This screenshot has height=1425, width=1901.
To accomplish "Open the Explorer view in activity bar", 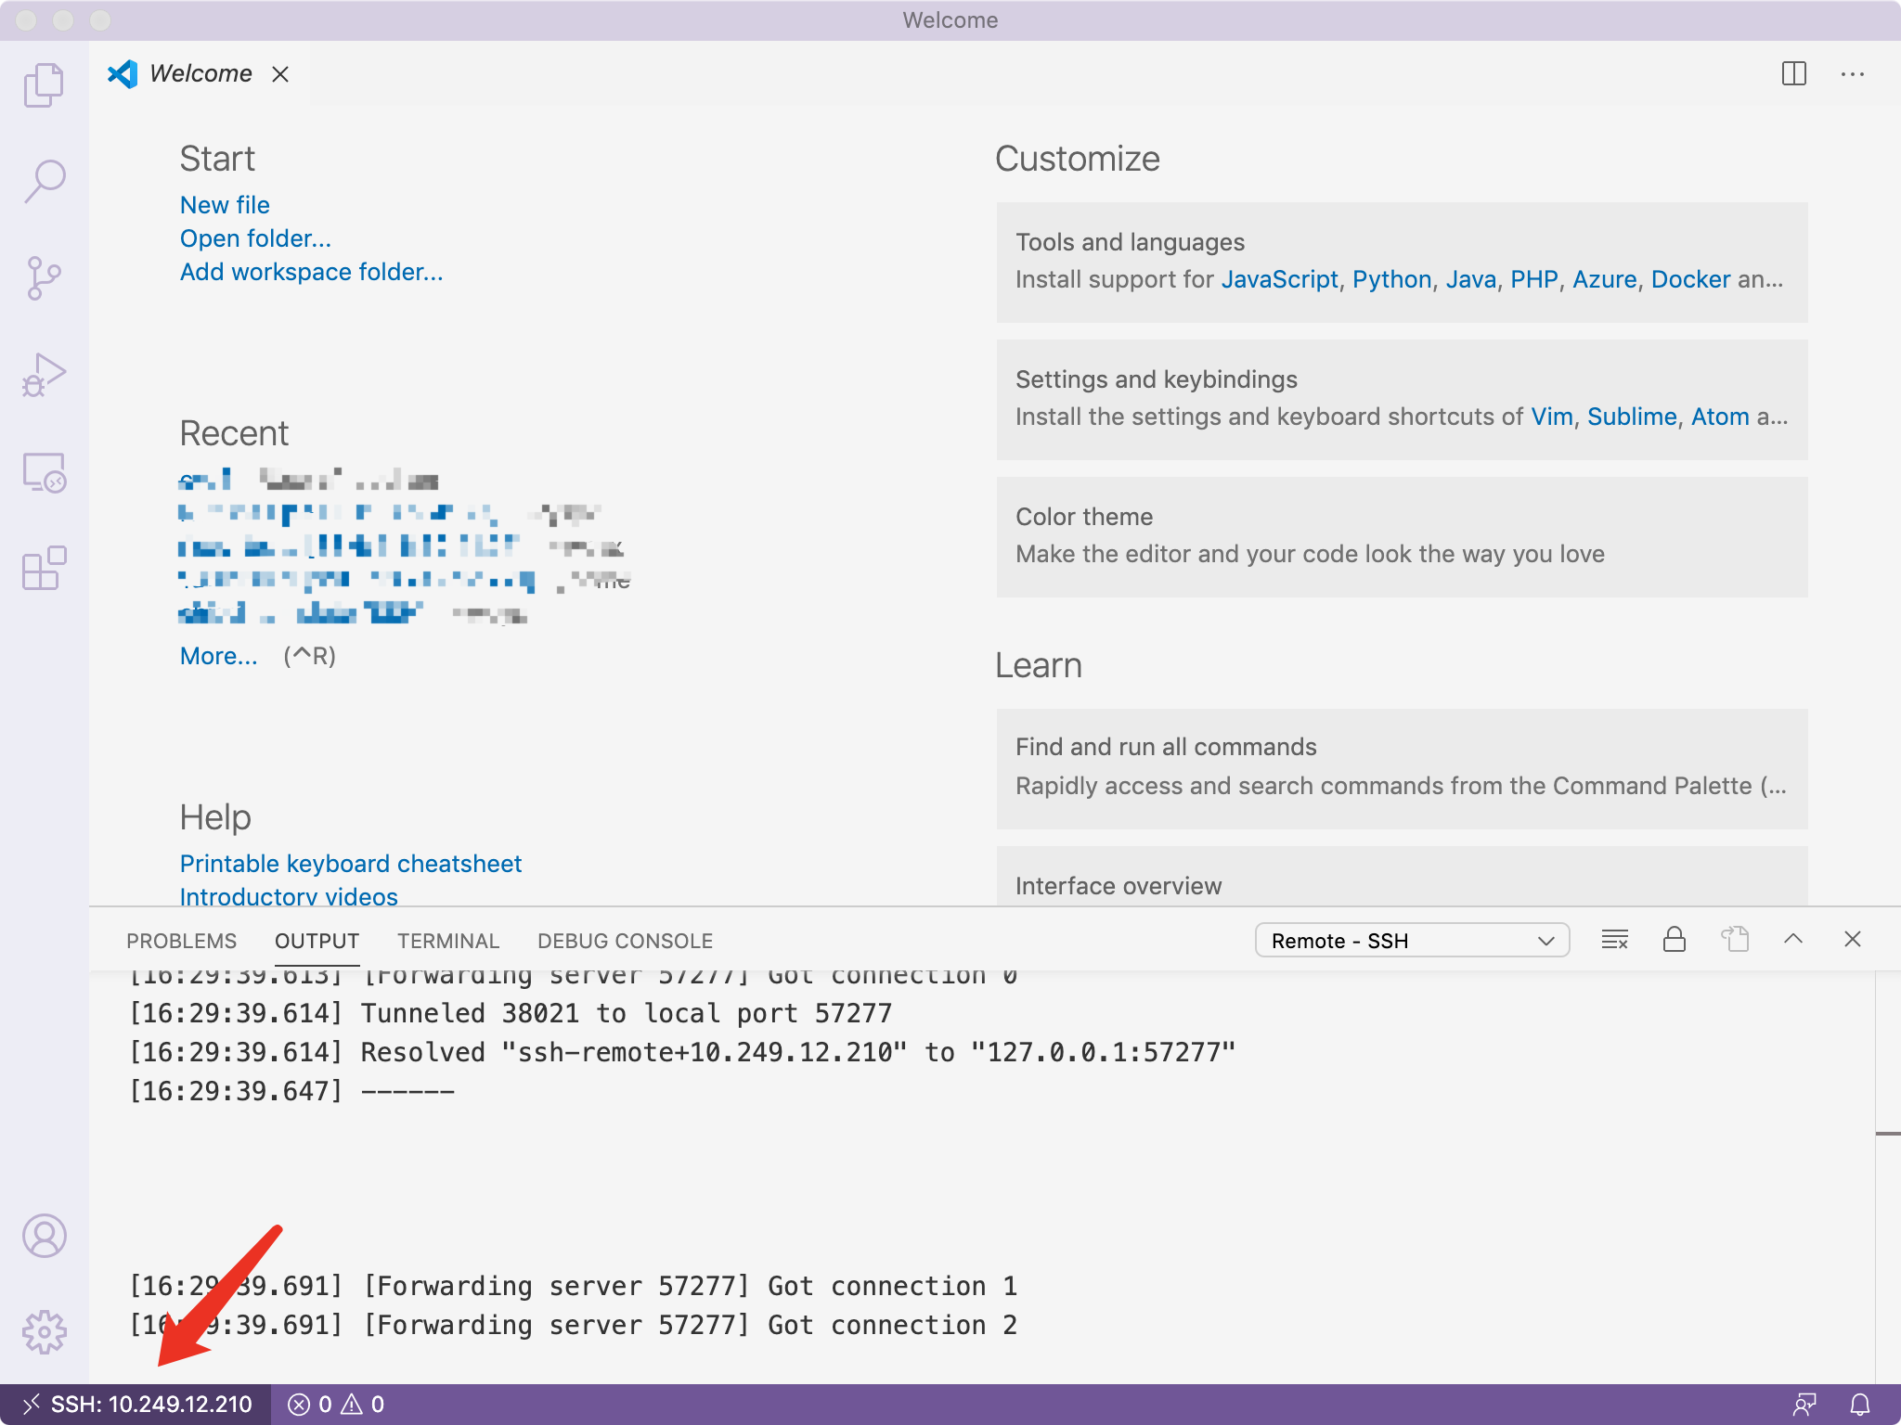I will tap(44, 85).
